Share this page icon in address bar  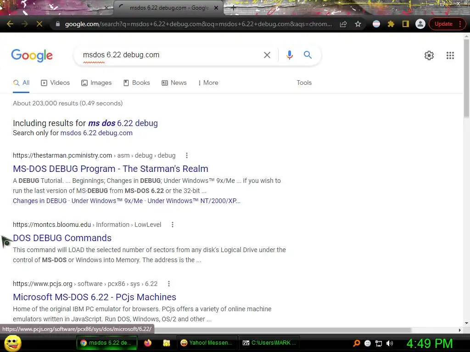pos(343,24)
